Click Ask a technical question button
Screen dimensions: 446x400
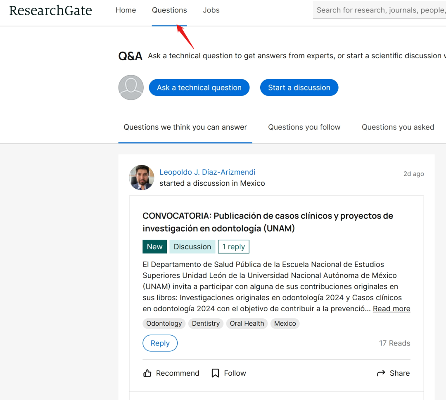tap(199, 88)
